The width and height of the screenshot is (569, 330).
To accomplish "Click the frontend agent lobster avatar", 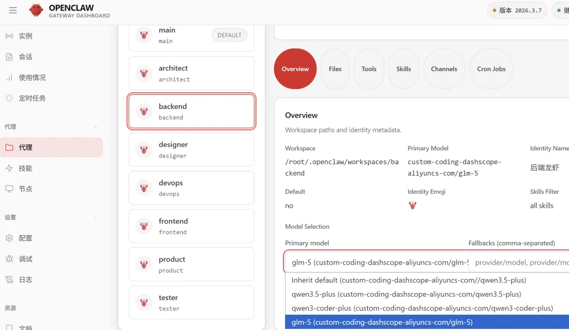I will coord(144,226).
